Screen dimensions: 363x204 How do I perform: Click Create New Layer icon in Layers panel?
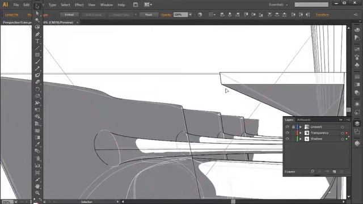(x=334, y=171)
